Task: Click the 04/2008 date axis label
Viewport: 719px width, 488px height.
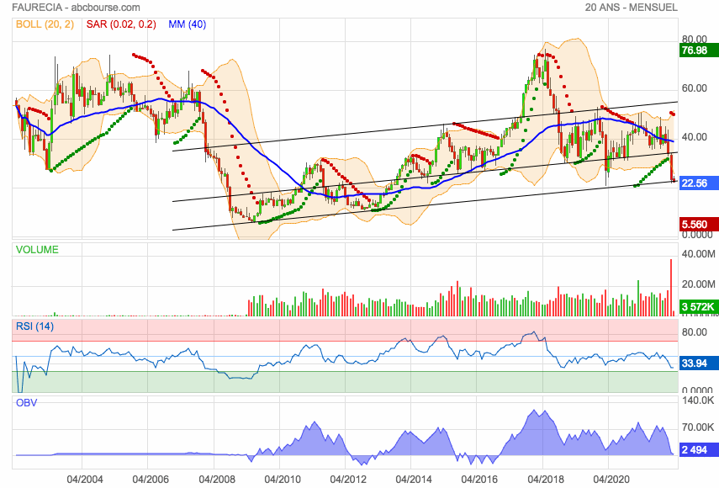Action: click(217, 480)
